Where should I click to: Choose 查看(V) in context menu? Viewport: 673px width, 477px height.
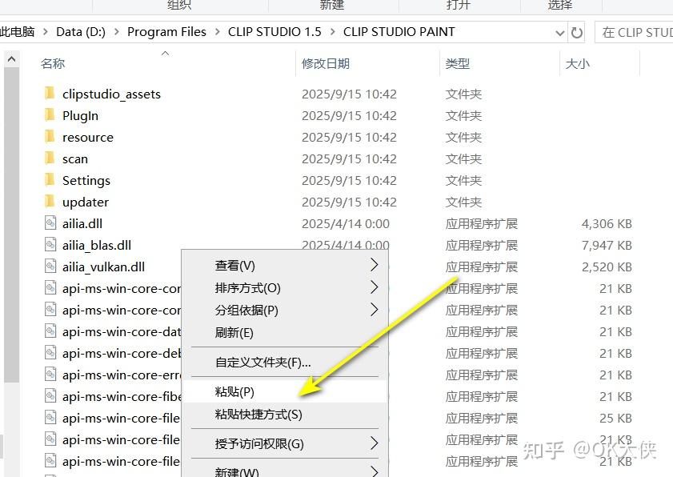click(285, 266)
